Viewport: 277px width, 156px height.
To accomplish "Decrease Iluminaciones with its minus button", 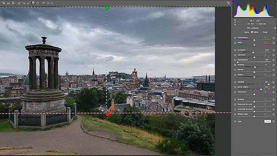I will tap(235, 60).
